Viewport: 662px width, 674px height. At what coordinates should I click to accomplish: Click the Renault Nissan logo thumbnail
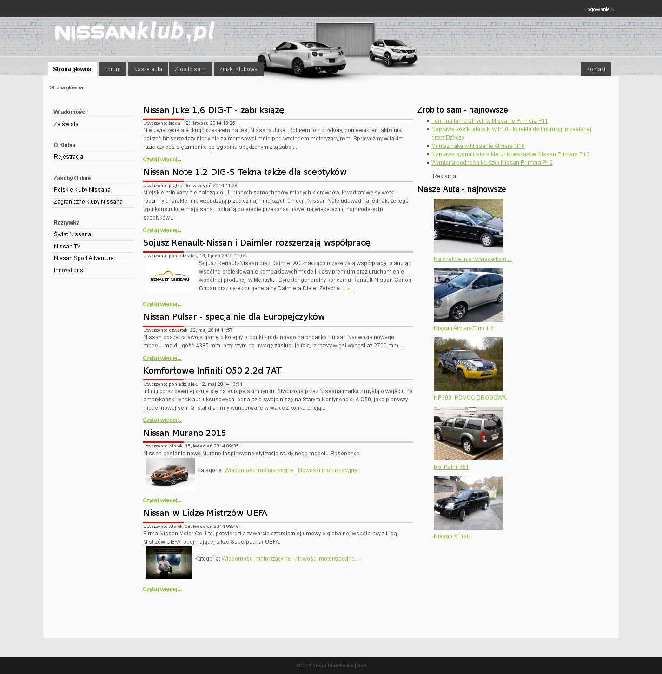pos(170,276)
